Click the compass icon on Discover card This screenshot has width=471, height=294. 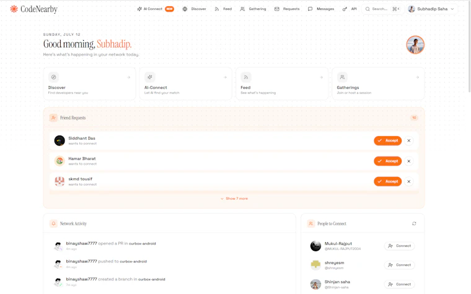(x=53, y=77)
